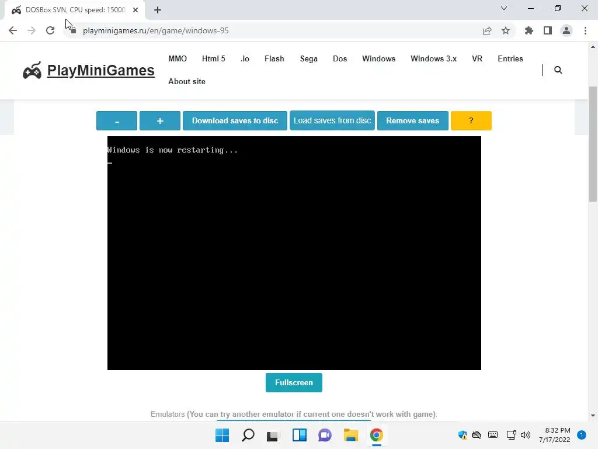Launch Chat app from taskbar
The image size is (598, 449).
click(325, 435)
